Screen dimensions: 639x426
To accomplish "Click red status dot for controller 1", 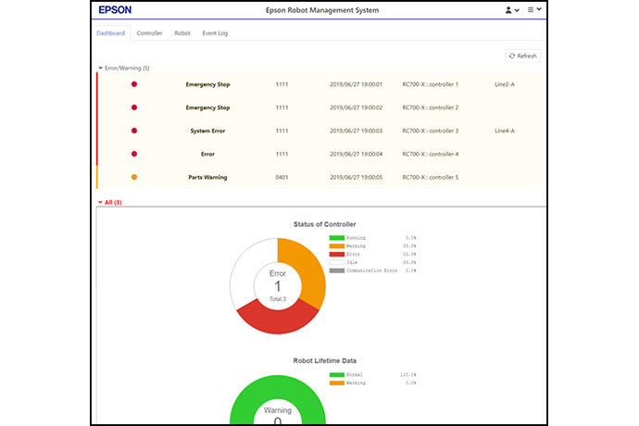I will (134, 84).
